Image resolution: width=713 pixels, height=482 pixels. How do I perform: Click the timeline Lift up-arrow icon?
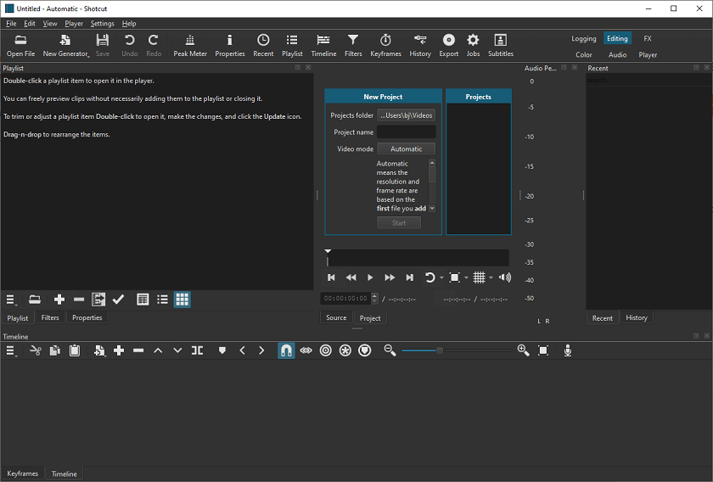pyautogui.click(x=158, y=350)
